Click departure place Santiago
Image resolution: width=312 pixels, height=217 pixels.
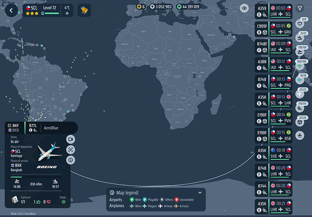click(x=16, y=156)
